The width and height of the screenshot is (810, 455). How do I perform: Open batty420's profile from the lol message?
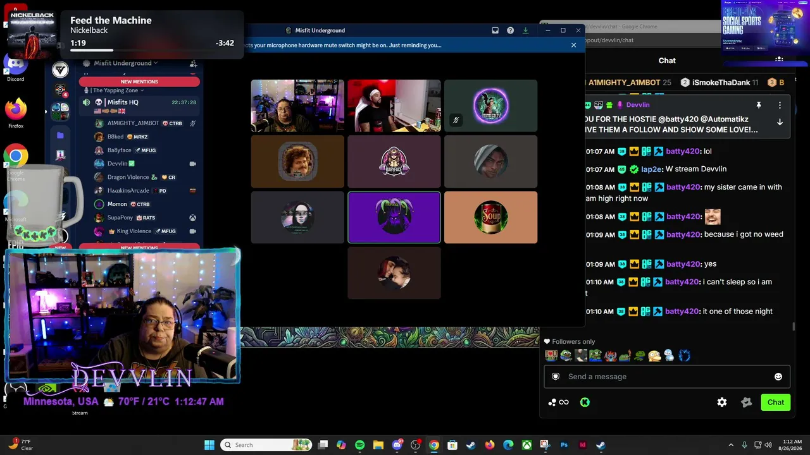click(x=683, y=152)
